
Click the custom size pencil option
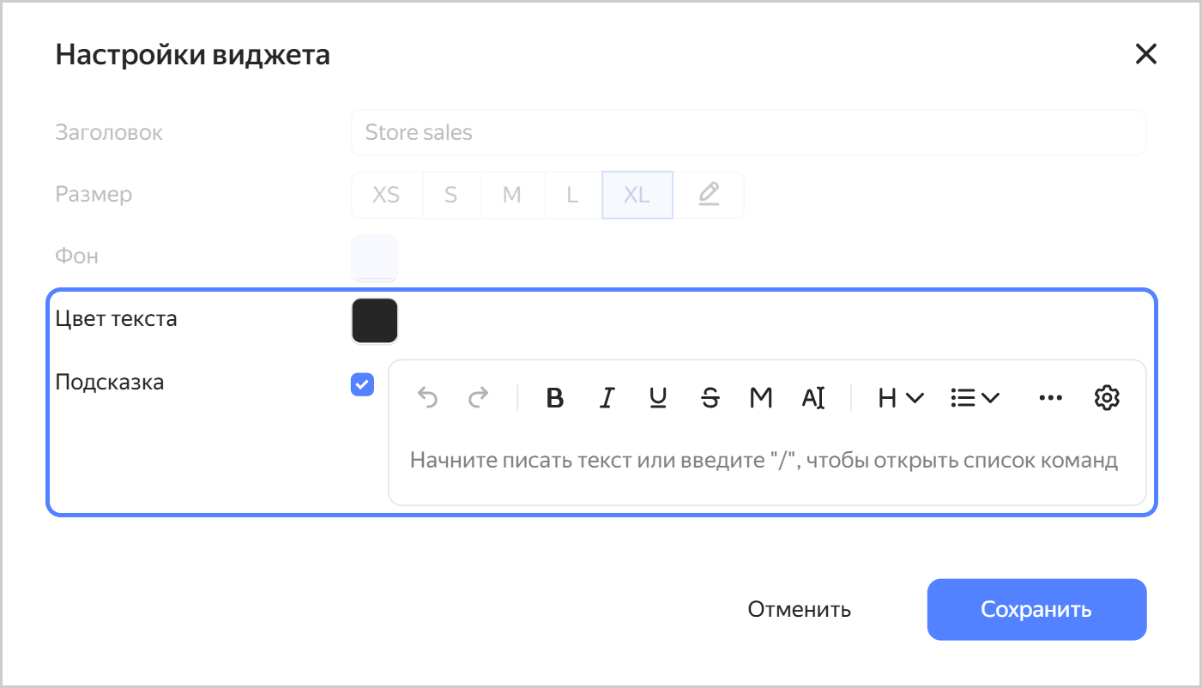coord(709,195)
